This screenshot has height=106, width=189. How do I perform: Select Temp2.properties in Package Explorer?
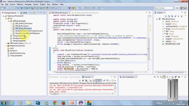[19, 41]
